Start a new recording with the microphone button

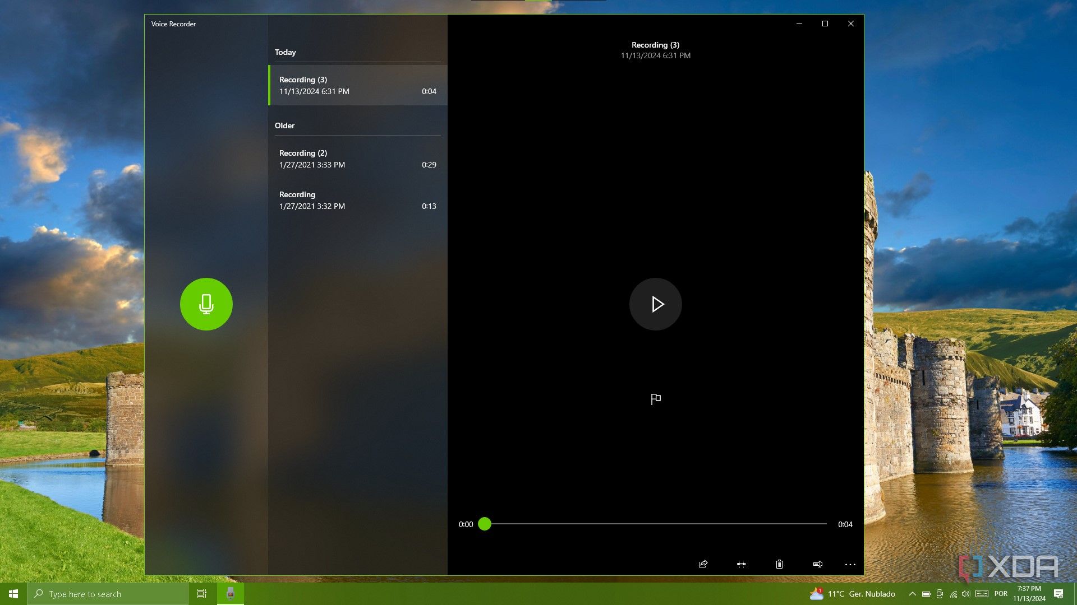206,304
